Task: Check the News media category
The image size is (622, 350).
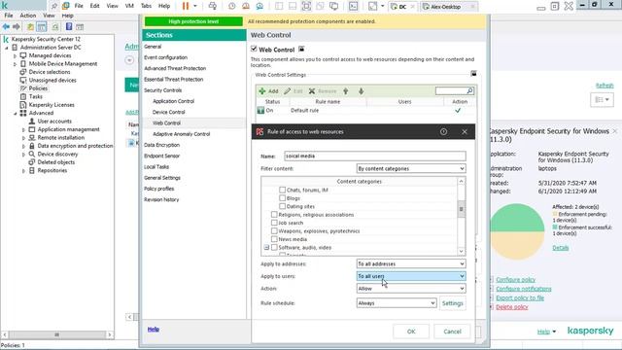Action: click(274, 239)
